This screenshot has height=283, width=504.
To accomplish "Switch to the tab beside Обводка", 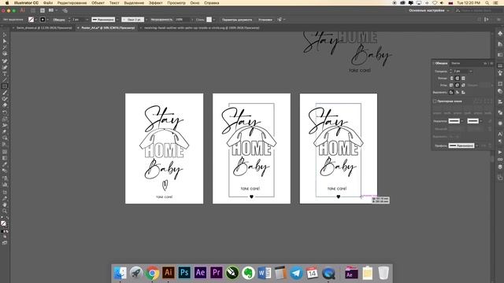I will [x=455, y=63].
